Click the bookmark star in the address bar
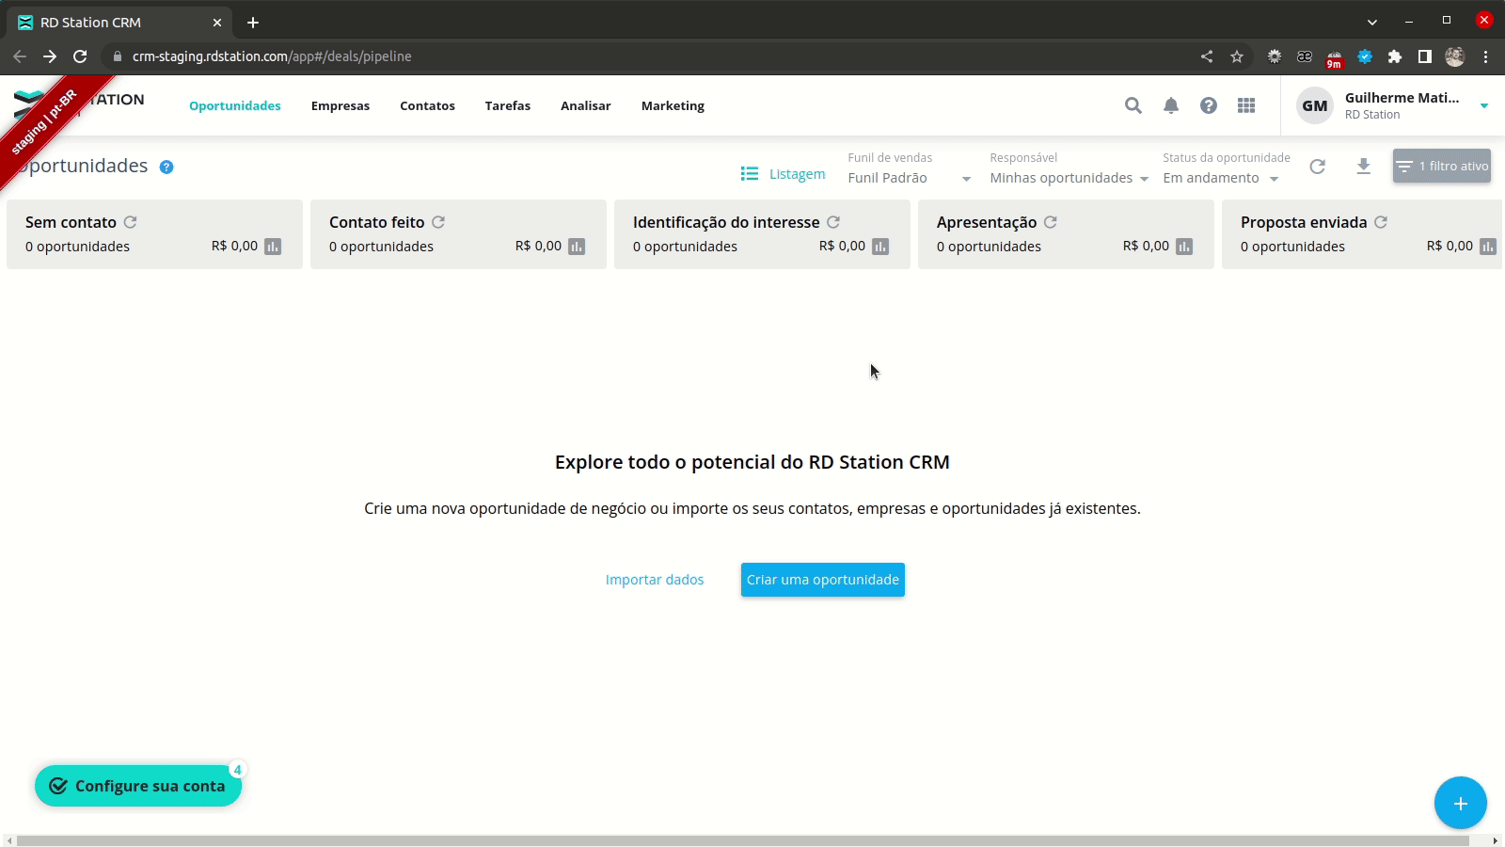Screen dimensions: 1505x847 point(1235,56)
